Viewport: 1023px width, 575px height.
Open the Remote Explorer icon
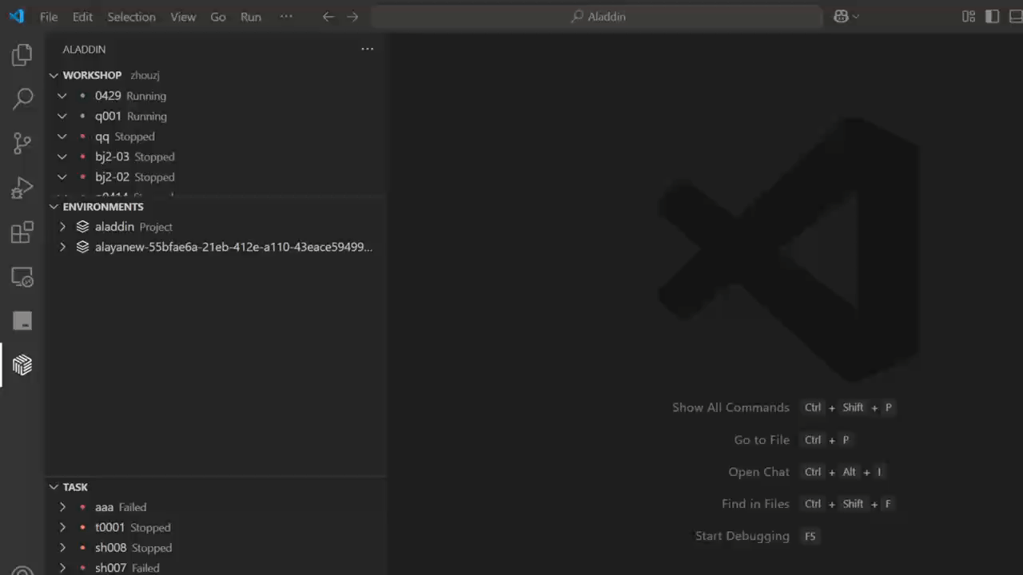pyautogui.click(x=22, y=277)
